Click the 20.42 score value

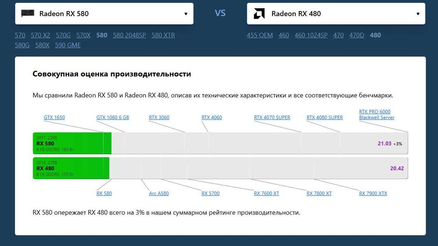(x=397, y=168)
